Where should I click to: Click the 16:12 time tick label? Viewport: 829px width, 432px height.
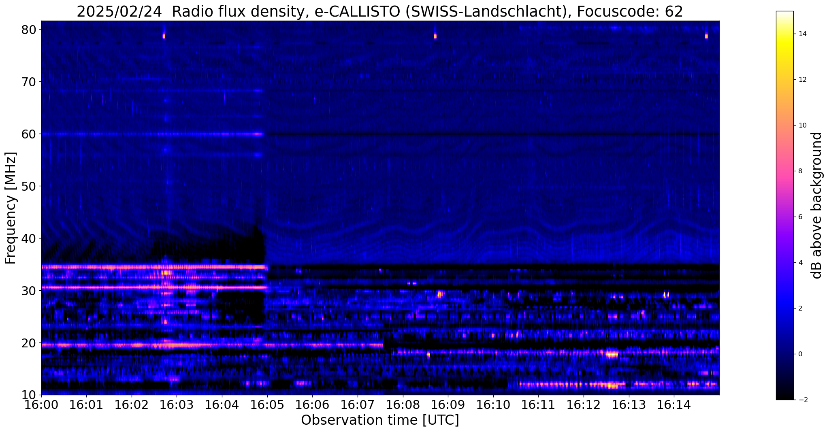[584, 404]
